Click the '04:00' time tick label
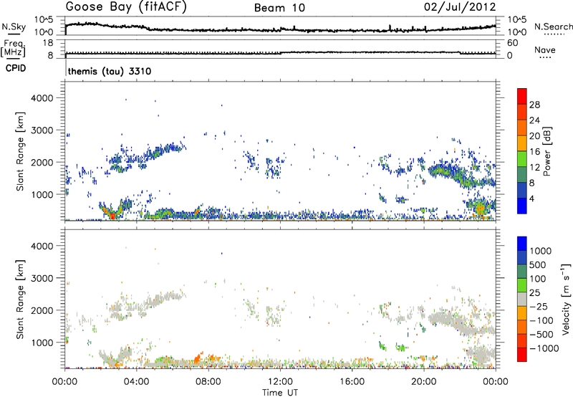 136,382
